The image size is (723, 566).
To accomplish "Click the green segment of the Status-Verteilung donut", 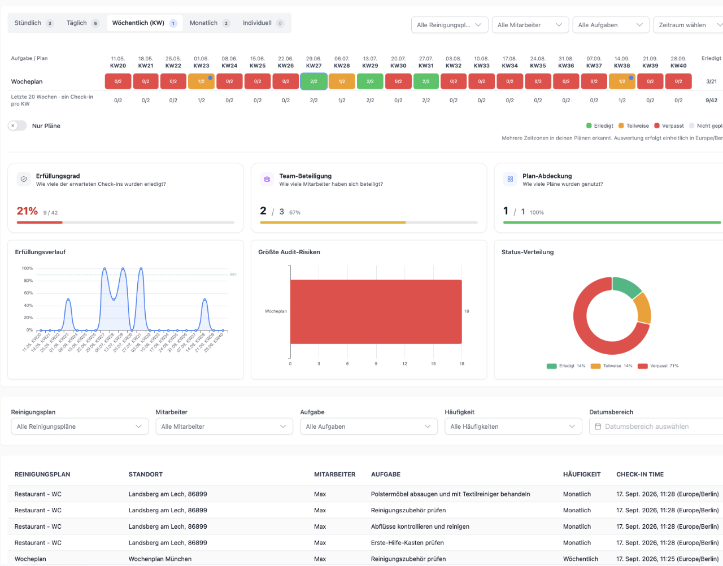I will (625, 286).
